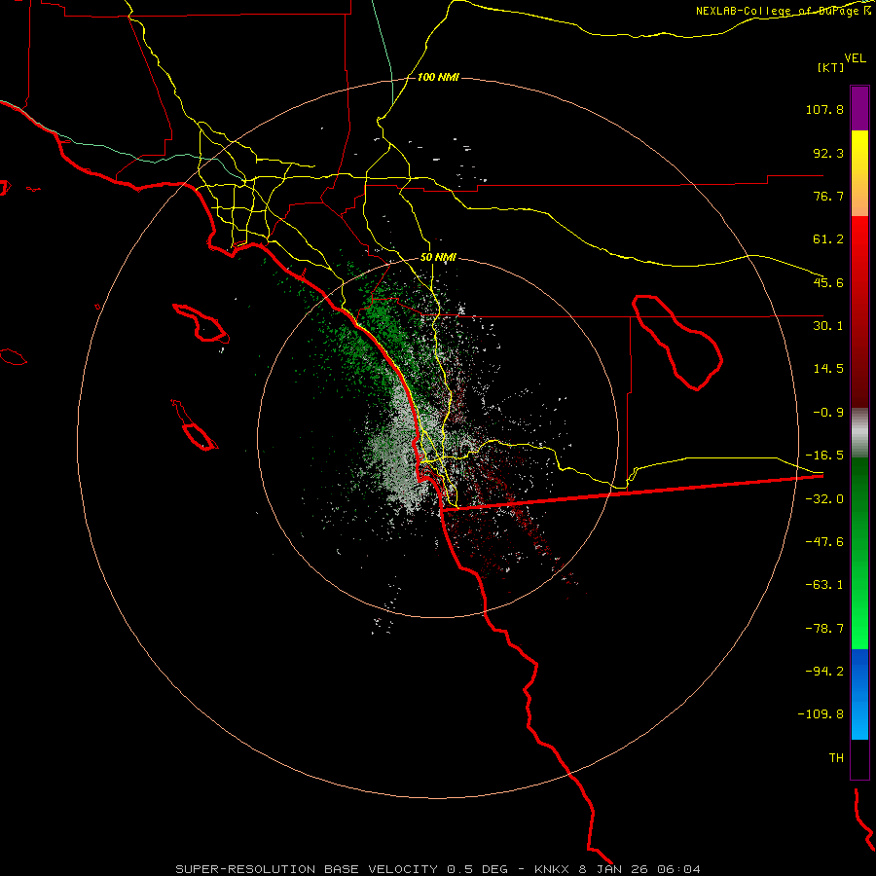Click the 100 NMI range ring label

click(x=438, y=77)
